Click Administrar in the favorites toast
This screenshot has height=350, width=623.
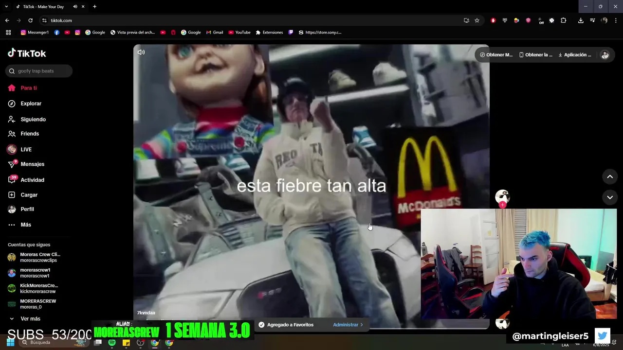click(x=348, y=325)
